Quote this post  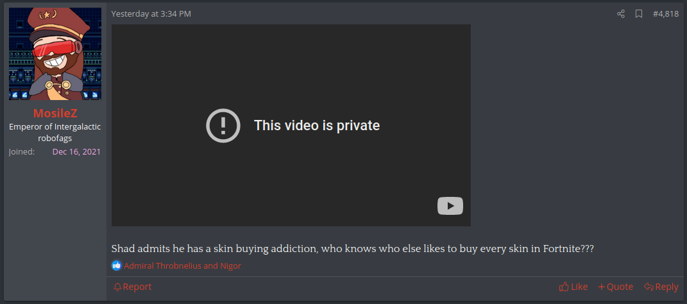616,287
